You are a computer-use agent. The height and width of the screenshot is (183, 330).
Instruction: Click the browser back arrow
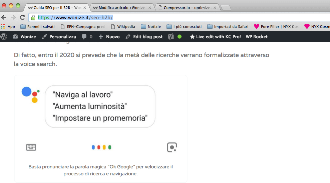point(4,18)
